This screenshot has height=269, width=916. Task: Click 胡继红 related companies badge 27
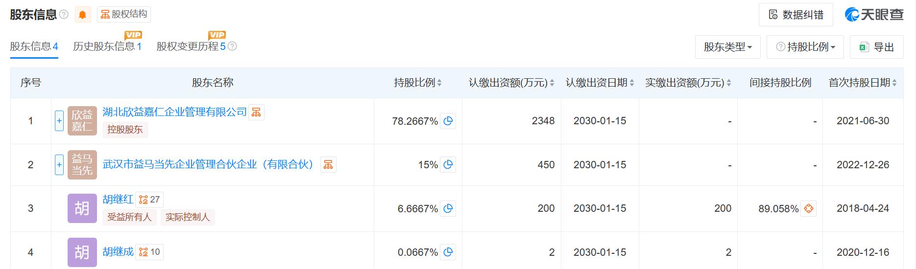point(149,200)
